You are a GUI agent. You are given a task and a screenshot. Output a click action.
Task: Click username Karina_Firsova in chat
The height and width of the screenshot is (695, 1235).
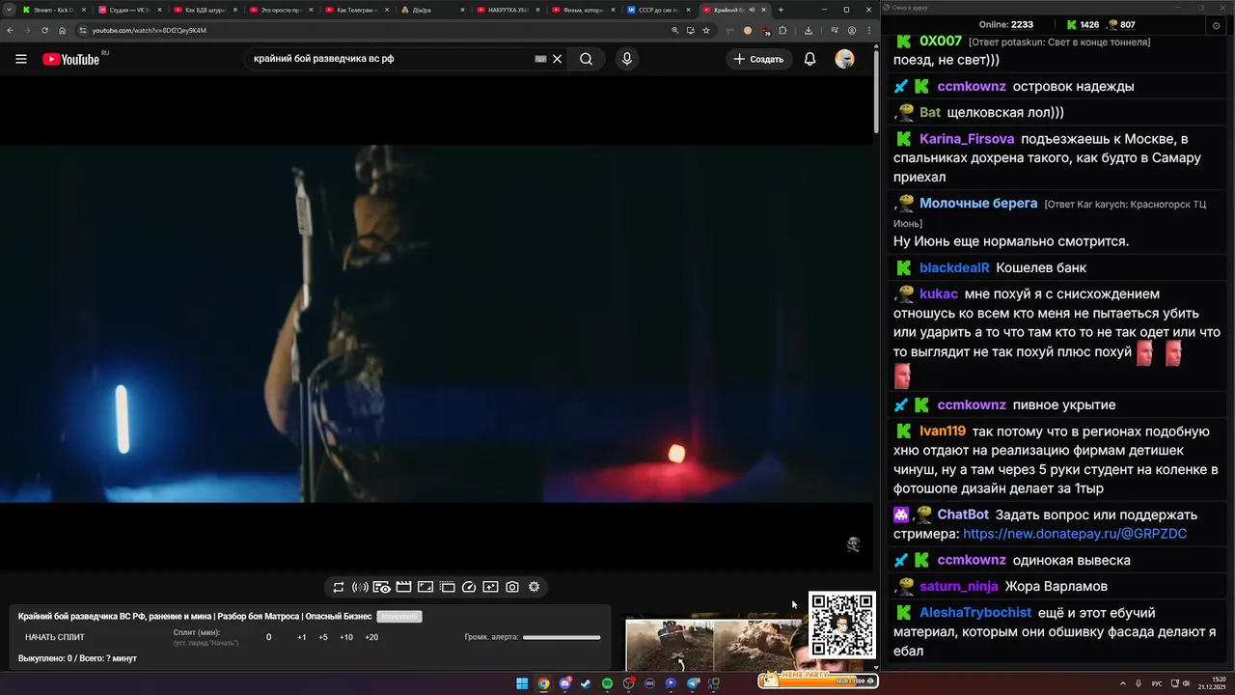pyautogui.click(x=967, y=138)
